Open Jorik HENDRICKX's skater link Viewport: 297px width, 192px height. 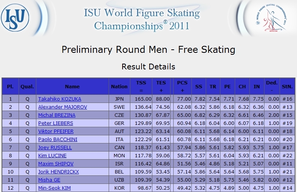coord(58,172)
